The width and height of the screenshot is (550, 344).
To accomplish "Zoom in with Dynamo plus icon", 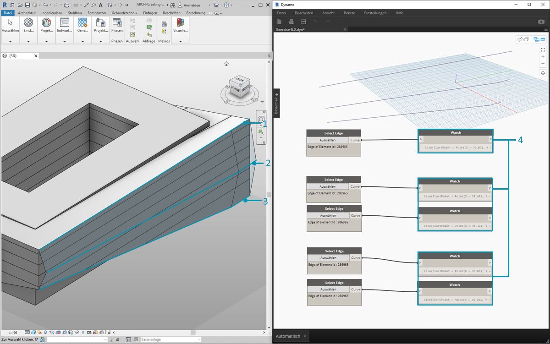I will pos(543,57).
